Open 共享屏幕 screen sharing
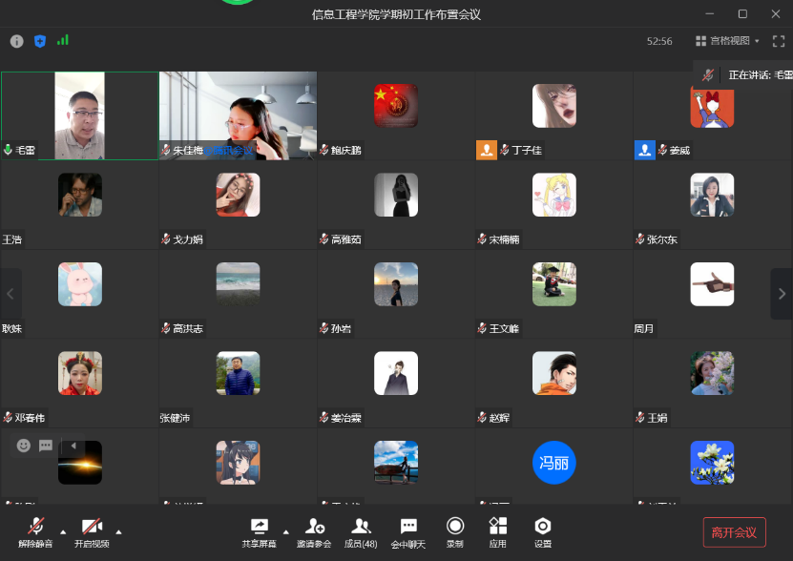793x561 pixels. coord(259,531)
